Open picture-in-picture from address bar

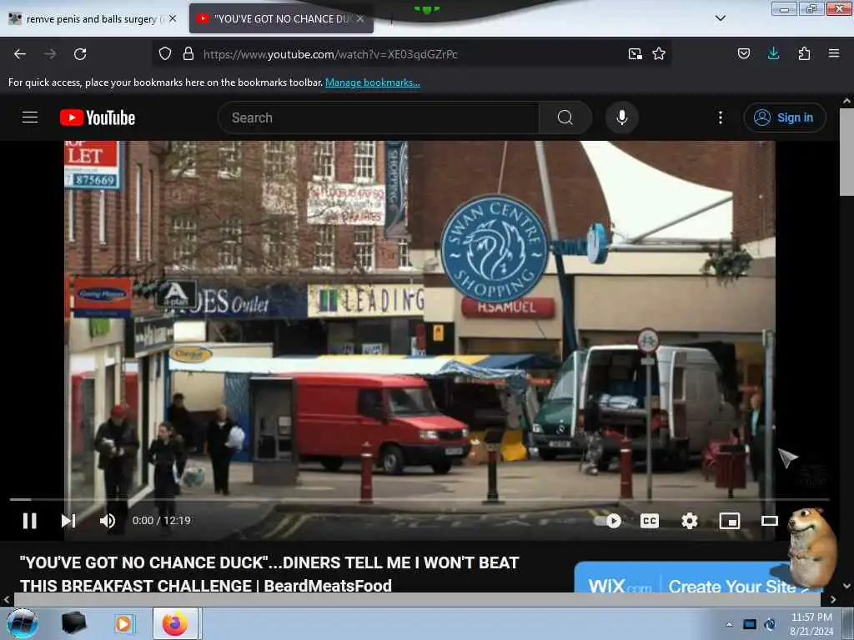click(x=635, y=54)
